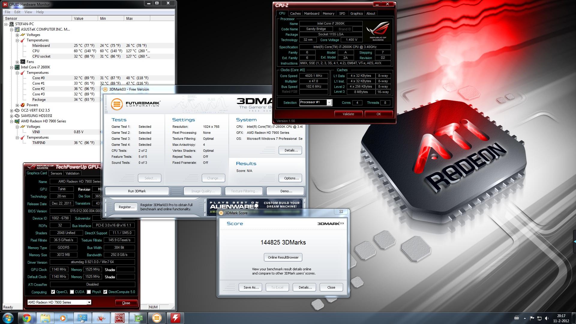Viewport: 576px width, 324px height.
Task: Open the GPU-Z graphics card selector dropdown
Action: pos(89,302)
